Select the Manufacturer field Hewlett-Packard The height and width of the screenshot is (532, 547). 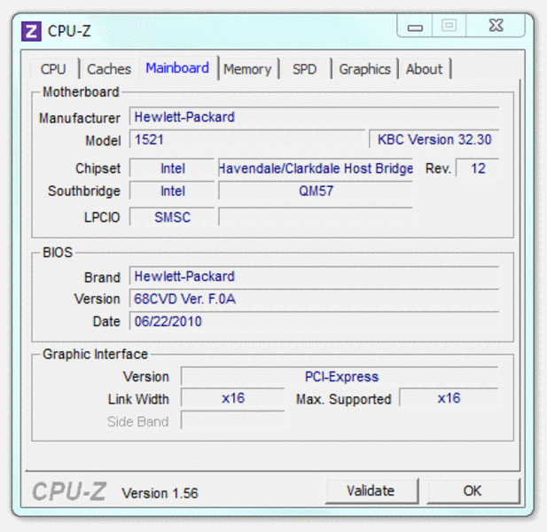[x=314, y=117]
